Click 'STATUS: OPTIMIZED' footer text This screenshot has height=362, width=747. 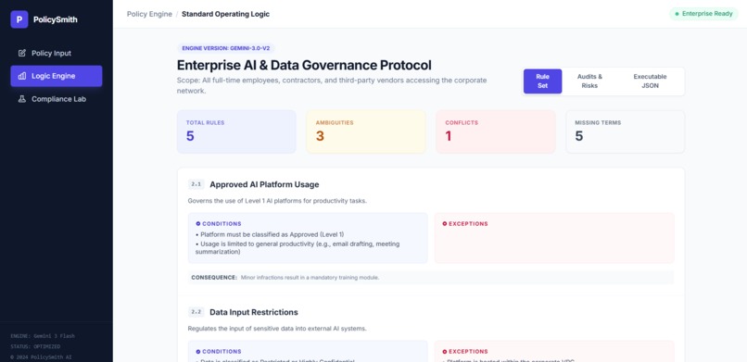[x=35, y=346]
